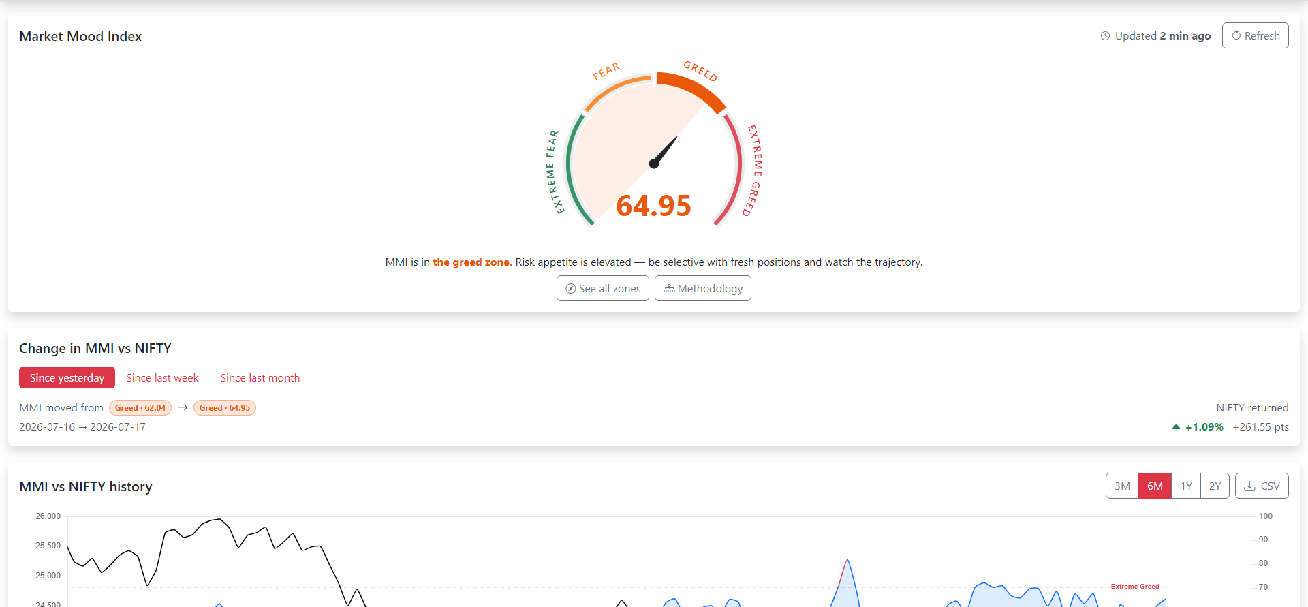Viewport: 1308px width, 607px height.
Task: Click the refresh circular arrow icon
Action: [1236, 35]
